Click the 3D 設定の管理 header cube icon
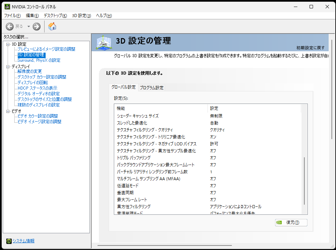Image resolution: width=336 pixels, height=250 pixels. point(104,43)
